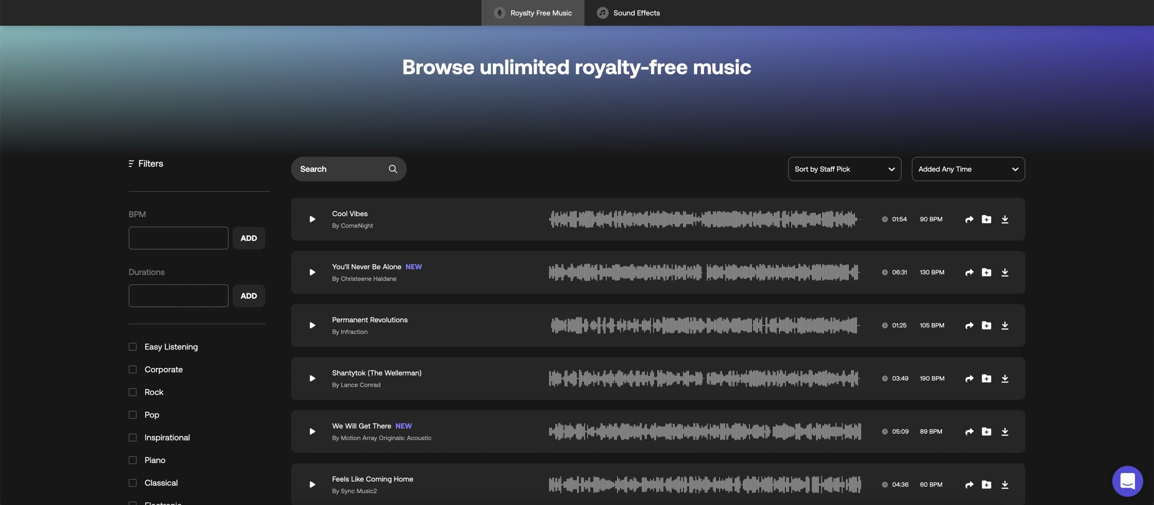Seek within the Permanent Revolutions waveform
Screen dimensions: 1154x505
click(705, 326)
